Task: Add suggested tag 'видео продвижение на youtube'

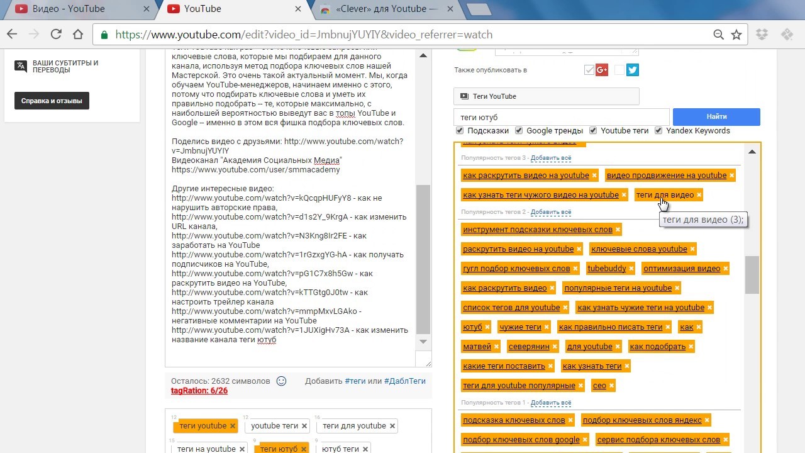Action: [x=667, y=176]
